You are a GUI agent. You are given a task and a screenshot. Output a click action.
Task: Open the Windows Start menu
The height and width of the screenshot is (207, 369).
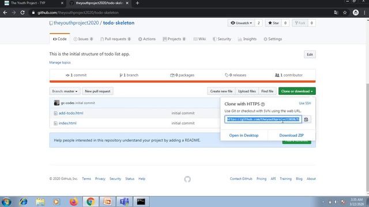click(6, 202)
